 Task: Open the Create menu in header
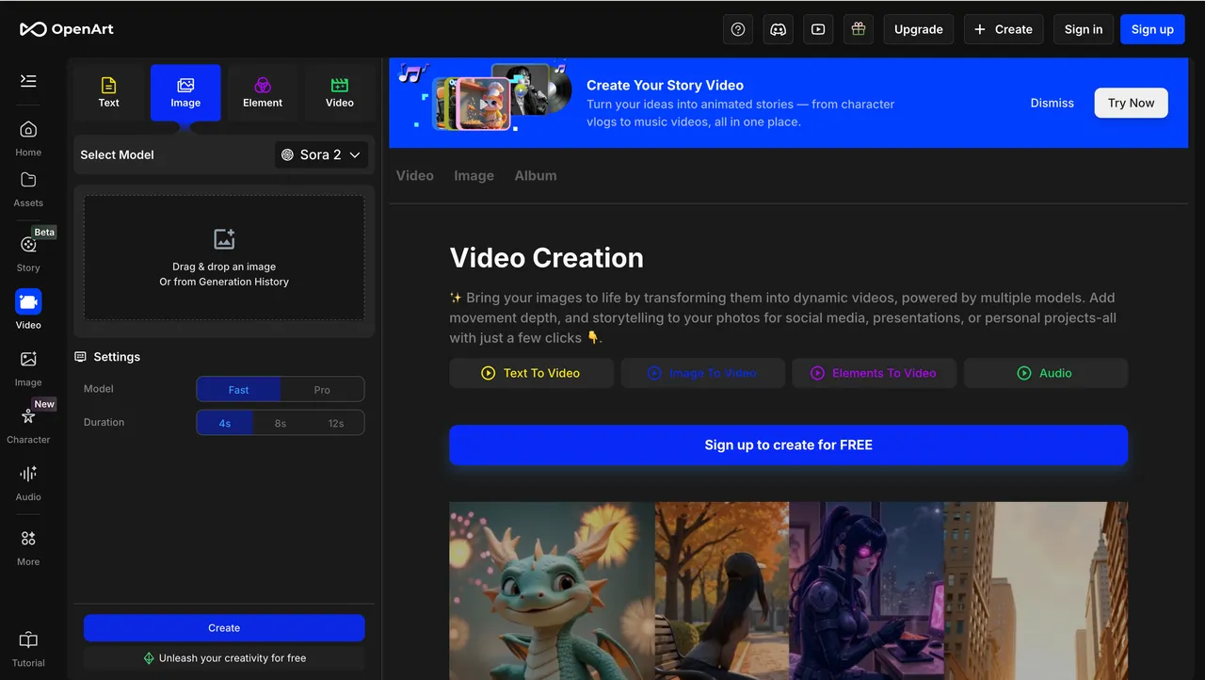coord(1003,29)
